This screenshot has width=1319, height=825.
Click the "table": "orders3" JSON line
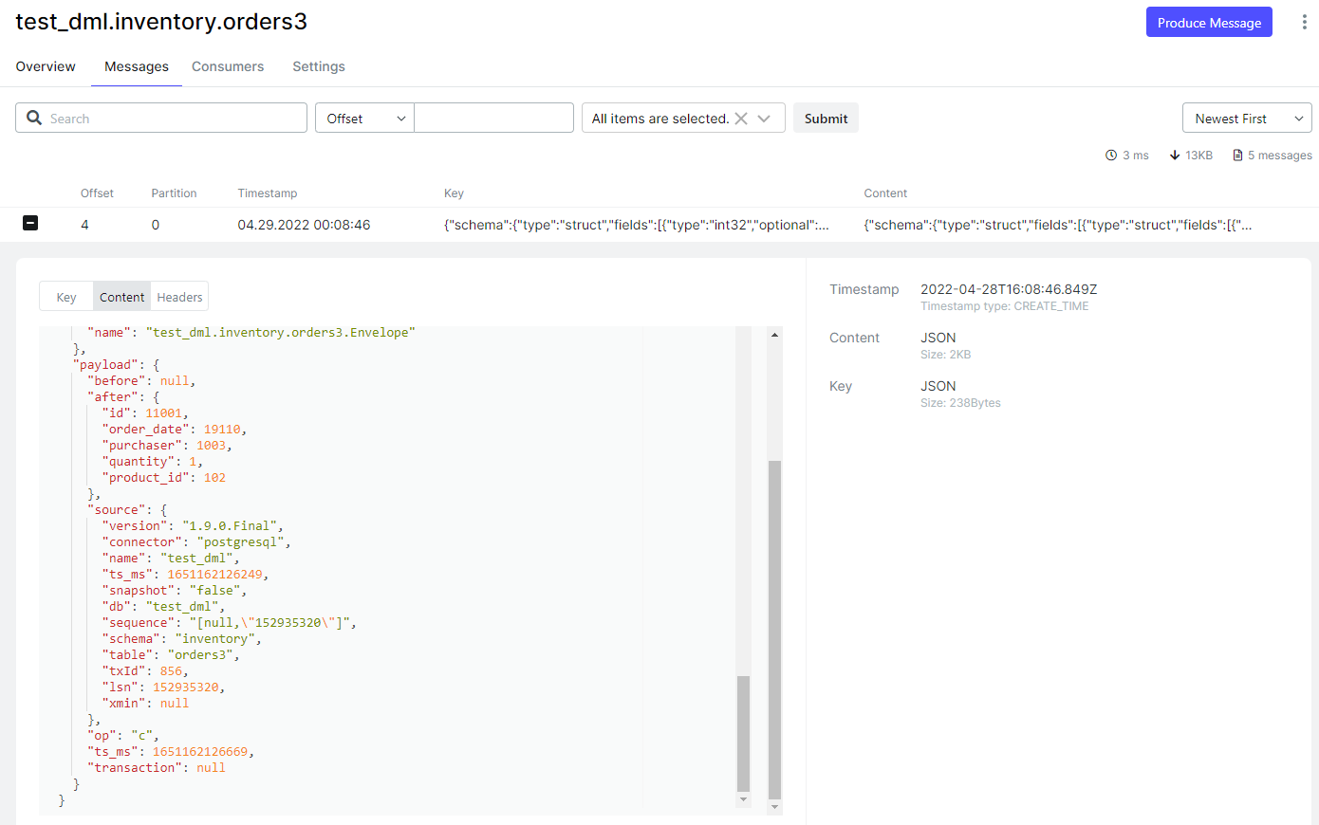[171, 654]
